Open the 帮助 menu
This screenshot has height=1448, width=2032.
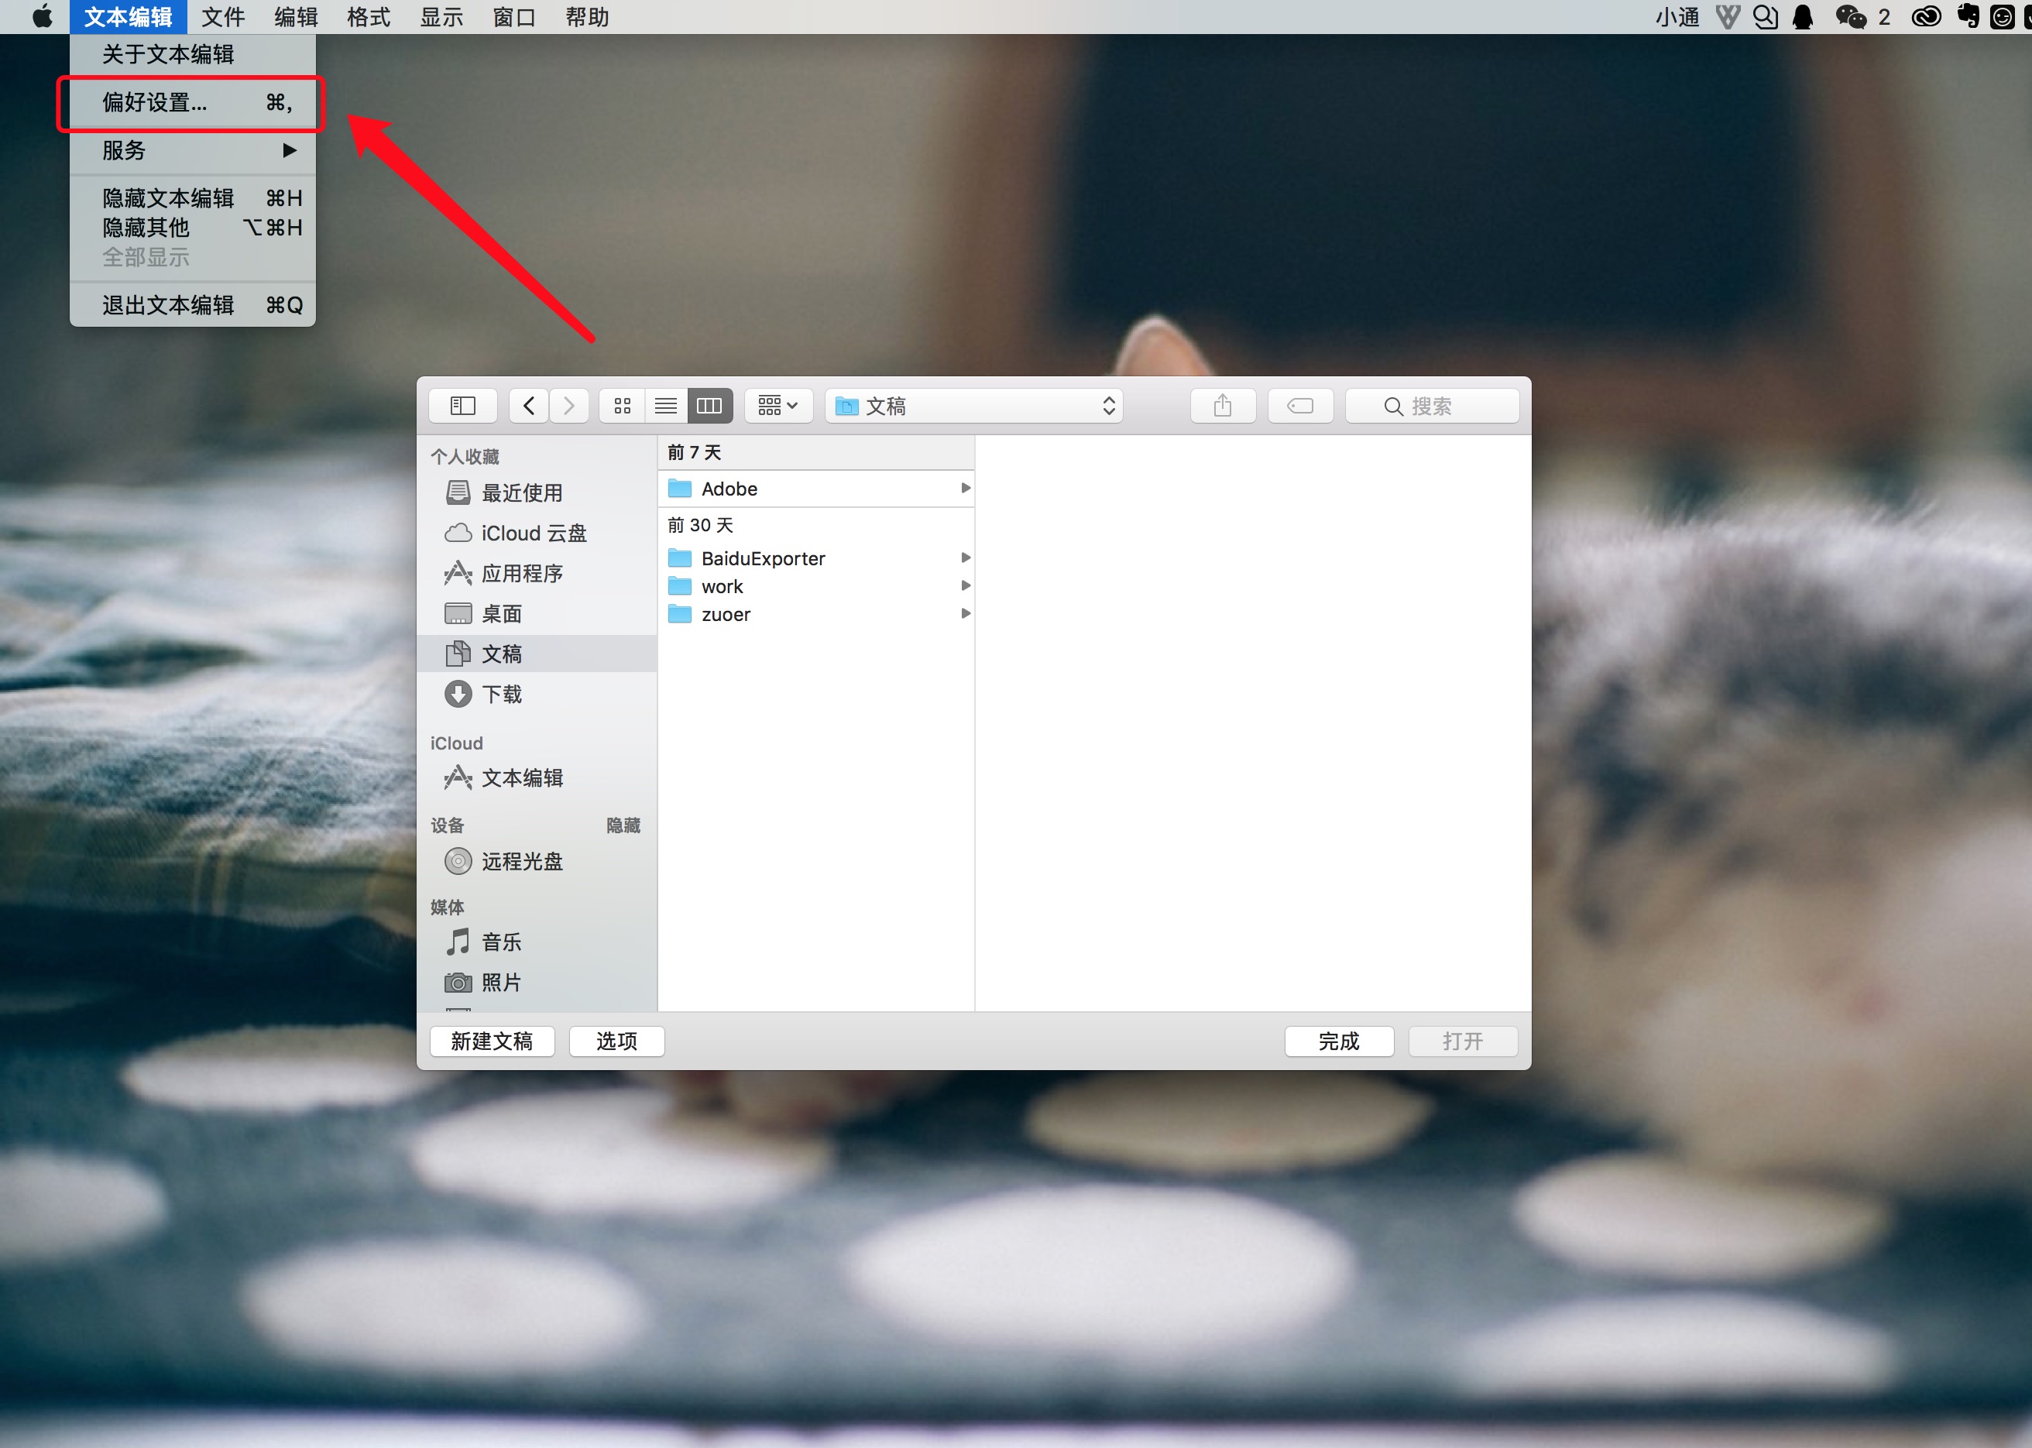click(x=588, y=17)
